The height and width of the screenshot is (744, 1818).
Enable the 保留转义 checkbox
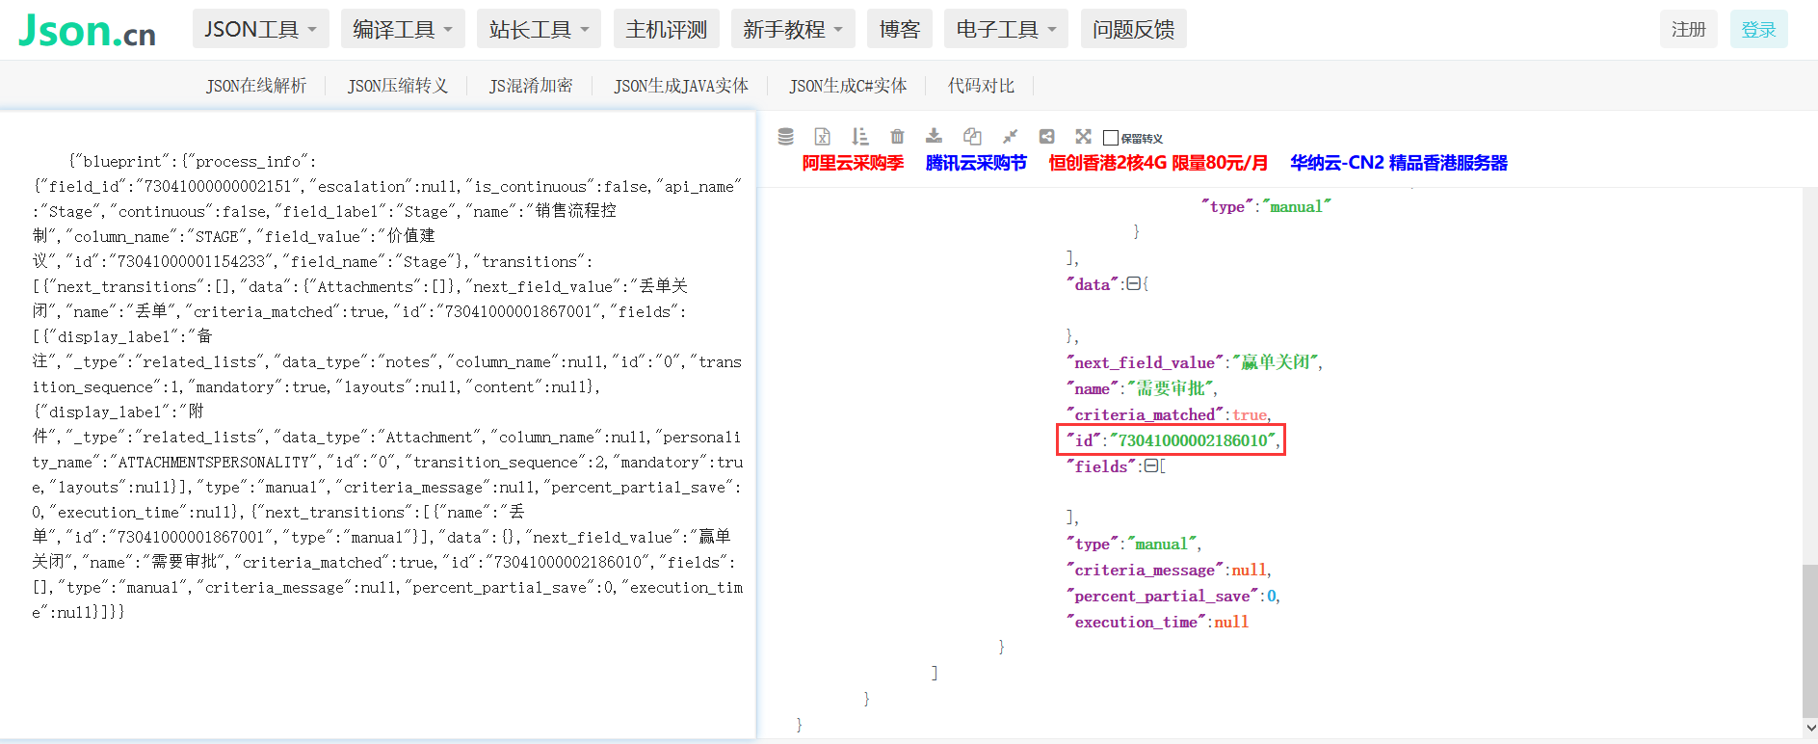coord(1111,138)
